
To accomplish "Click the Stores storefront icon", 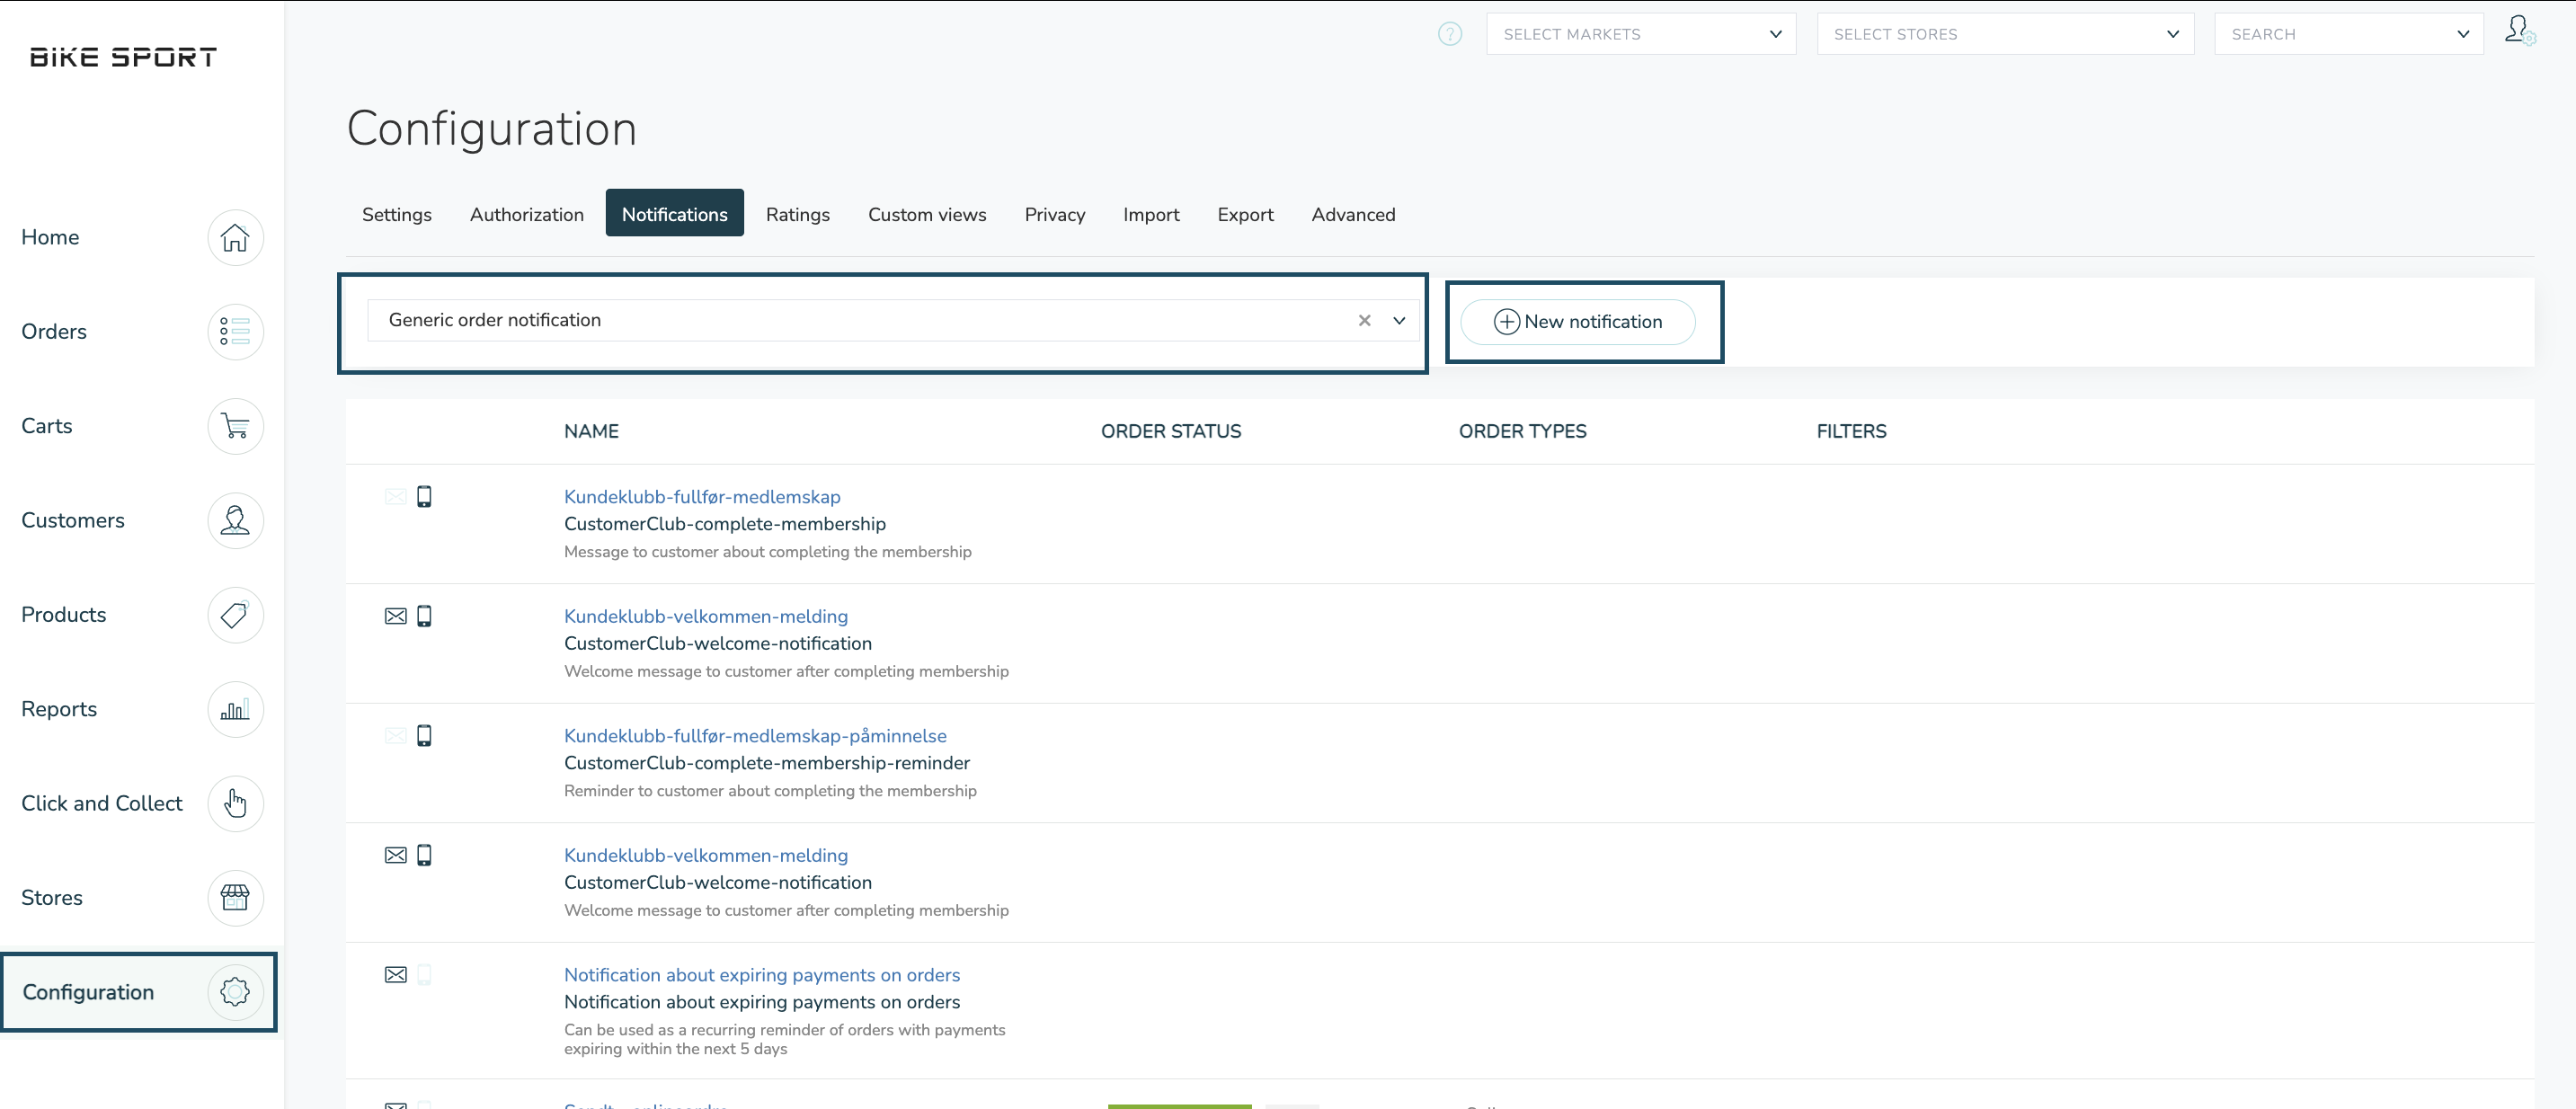I will tap(235, 898).
